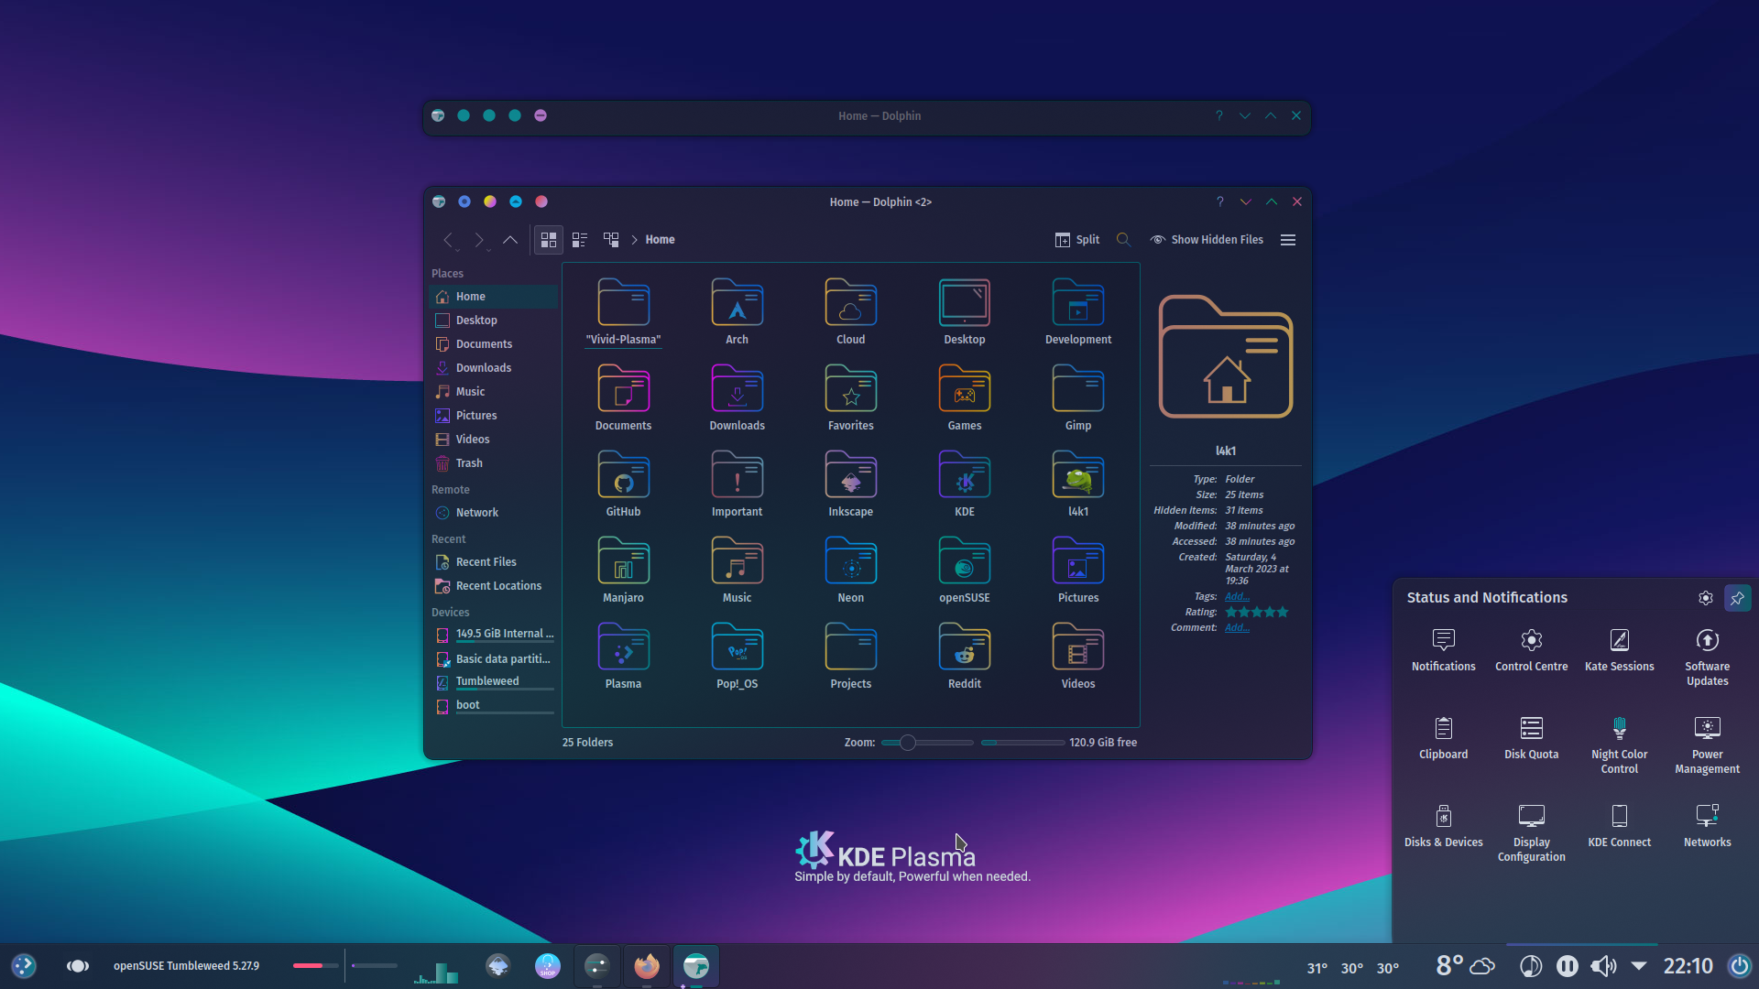Select the Inkscape folder icon
The width and height of the screenshot is (1759, 989).
point(850,474)
